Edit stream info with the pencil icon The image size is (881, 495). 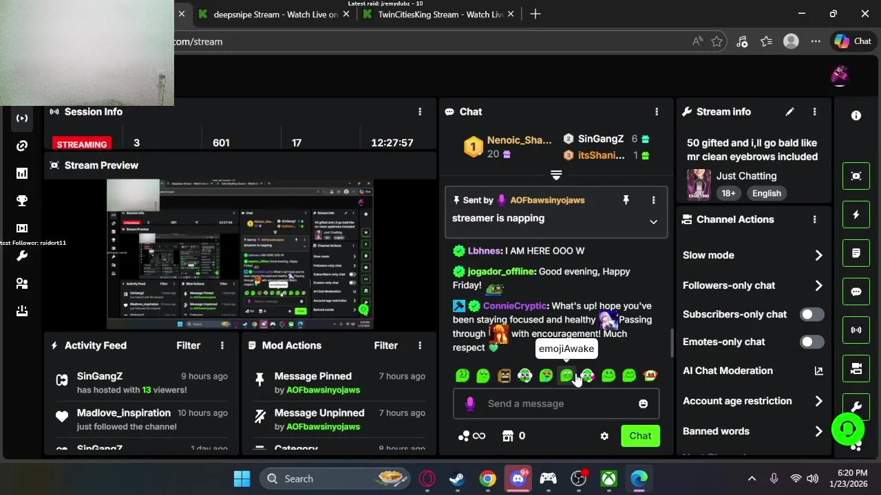(790, 111)
